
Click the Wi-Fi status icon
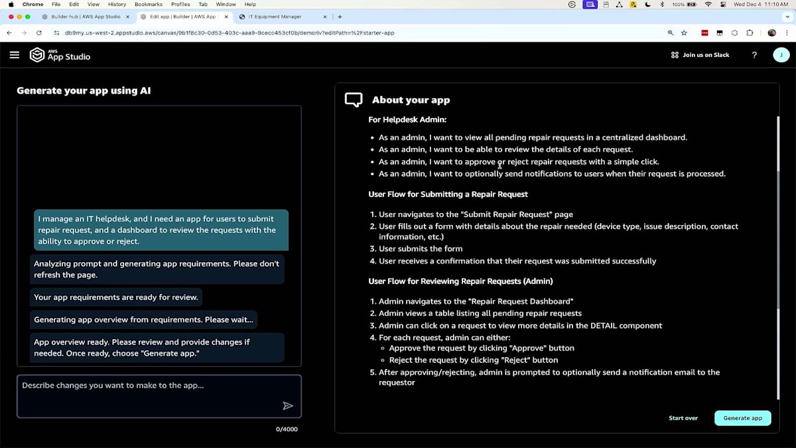pos(708,4)
